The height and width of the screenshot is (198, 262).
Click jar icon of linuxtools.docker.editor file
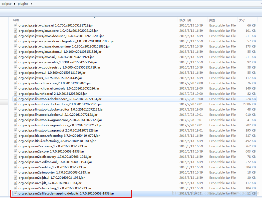coord(15,109)
